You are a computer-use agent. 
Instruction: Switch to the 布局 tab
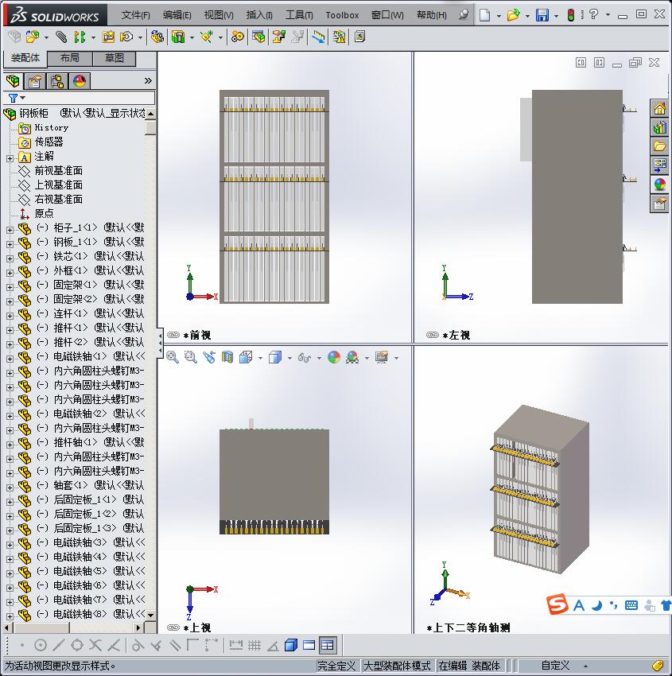[69, 58]
